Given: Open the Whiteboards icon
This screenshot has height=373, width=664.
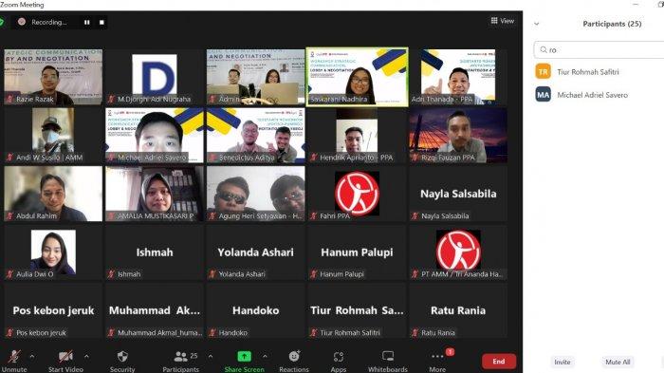Looking at the screenshot, I should (x=387, y=356).
